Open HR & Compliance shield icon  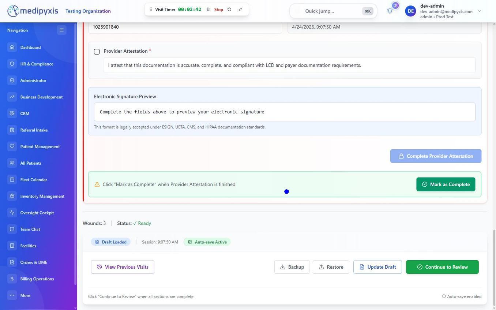(x=12, y=64)
